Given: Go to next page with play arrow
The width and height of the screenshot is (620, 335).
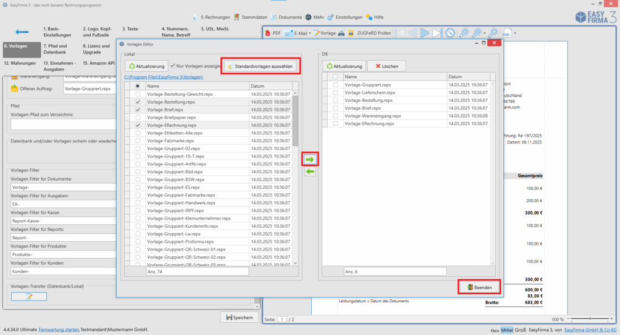Looking at the screenshot, I should 425,33.
